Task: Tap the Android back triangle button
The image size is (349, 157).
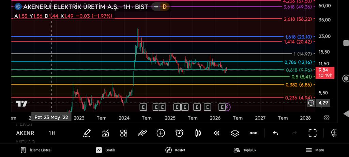Action: click(x=346, y=114)
